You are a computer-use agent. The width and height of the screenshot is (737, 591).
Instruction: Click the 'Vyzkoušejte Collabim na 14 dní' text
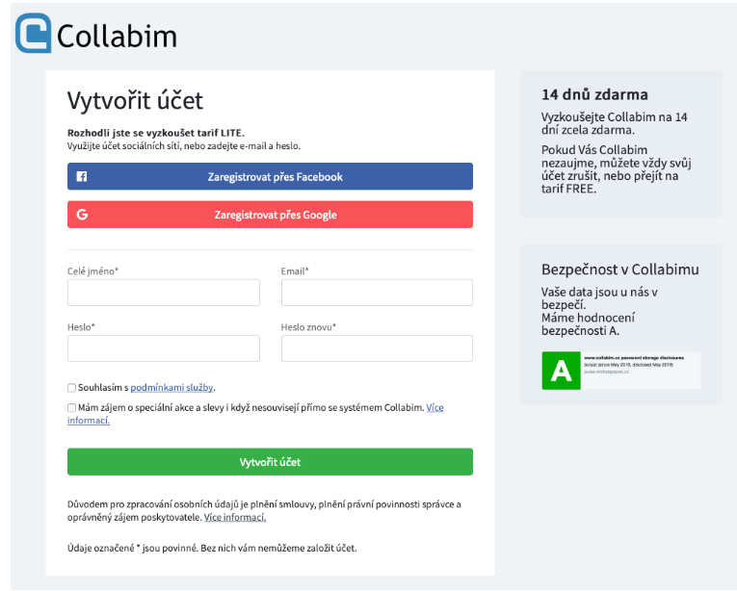click(614, 123)
